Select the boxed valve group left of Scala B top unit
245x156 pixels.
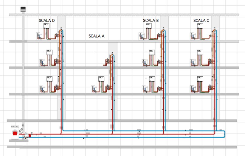[142, 36]
